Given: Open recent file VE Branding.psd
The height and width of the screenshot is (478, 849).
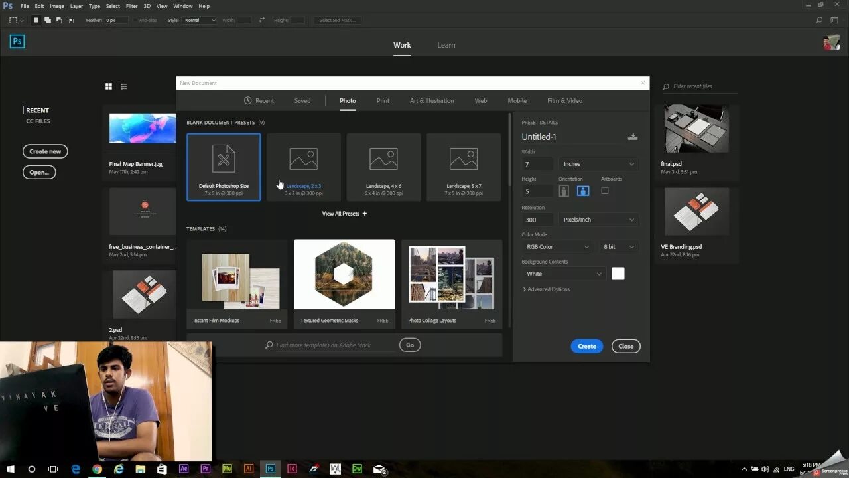Looking at the screenshot, I should point(696,224).
